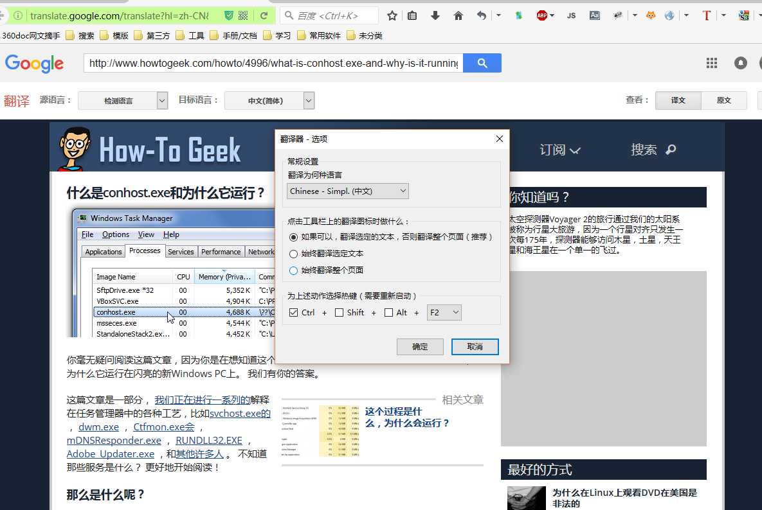Open the dwm.exe article link
The width and height of the screenshot is (762, 510).
pyautogui.click(x=98, y=427)
